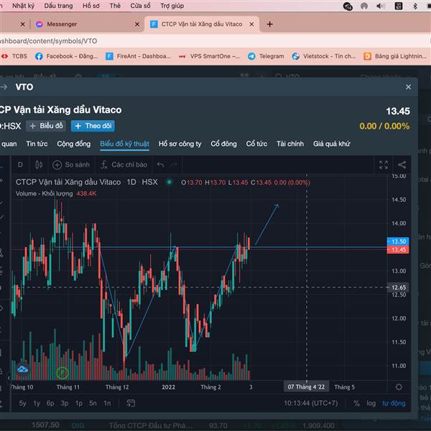This screenshot has height=431, width=431.
Task: Set chart range to 3p
Action: point(65,403)
